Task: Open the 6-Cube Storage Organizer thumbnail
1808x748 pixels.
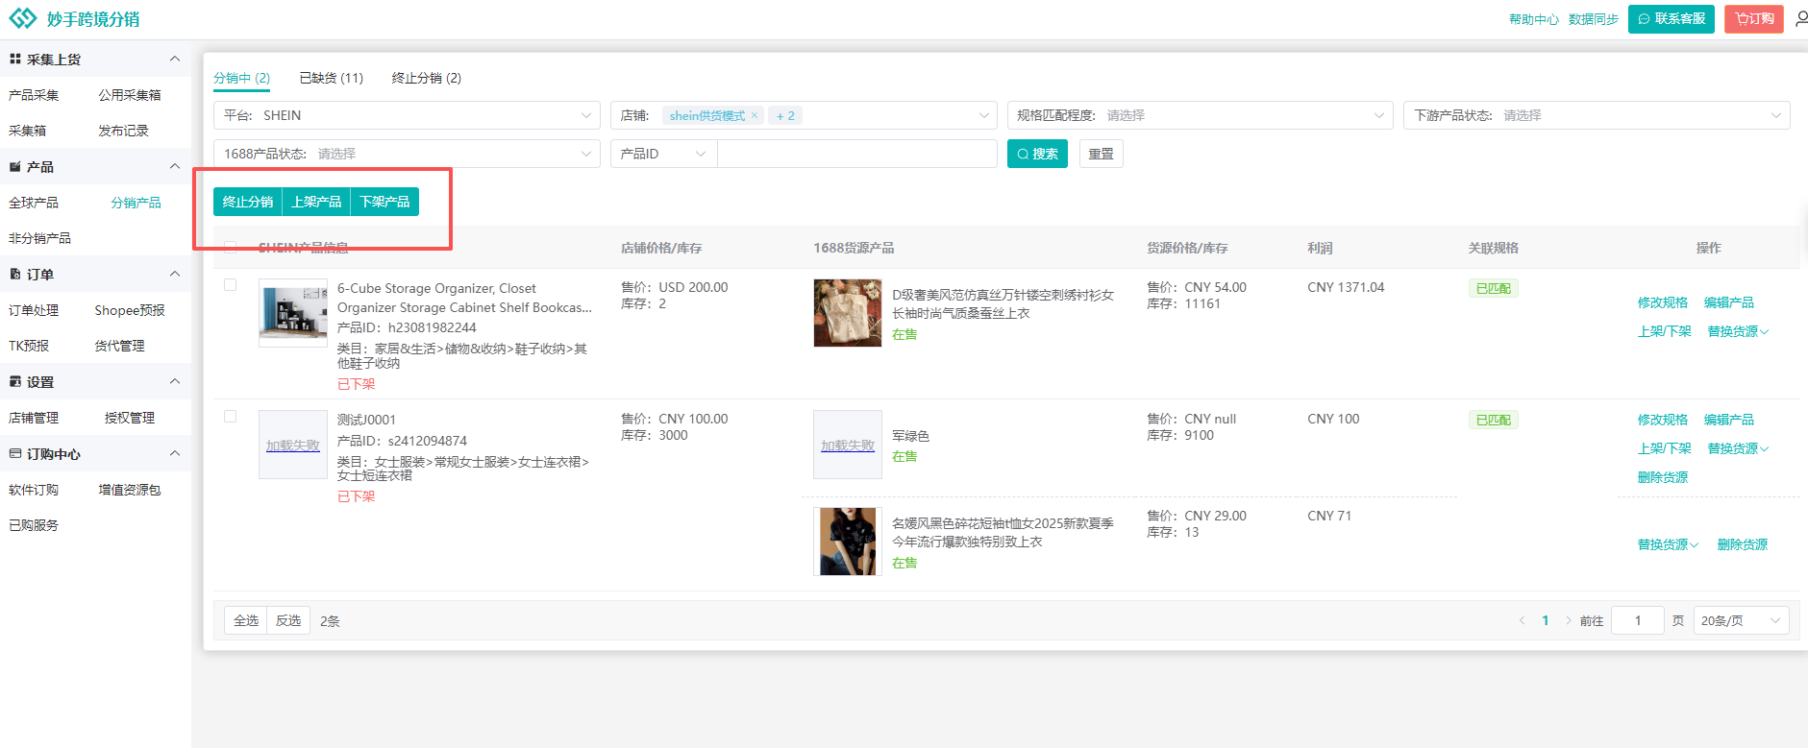Action: tap(293, 312)
